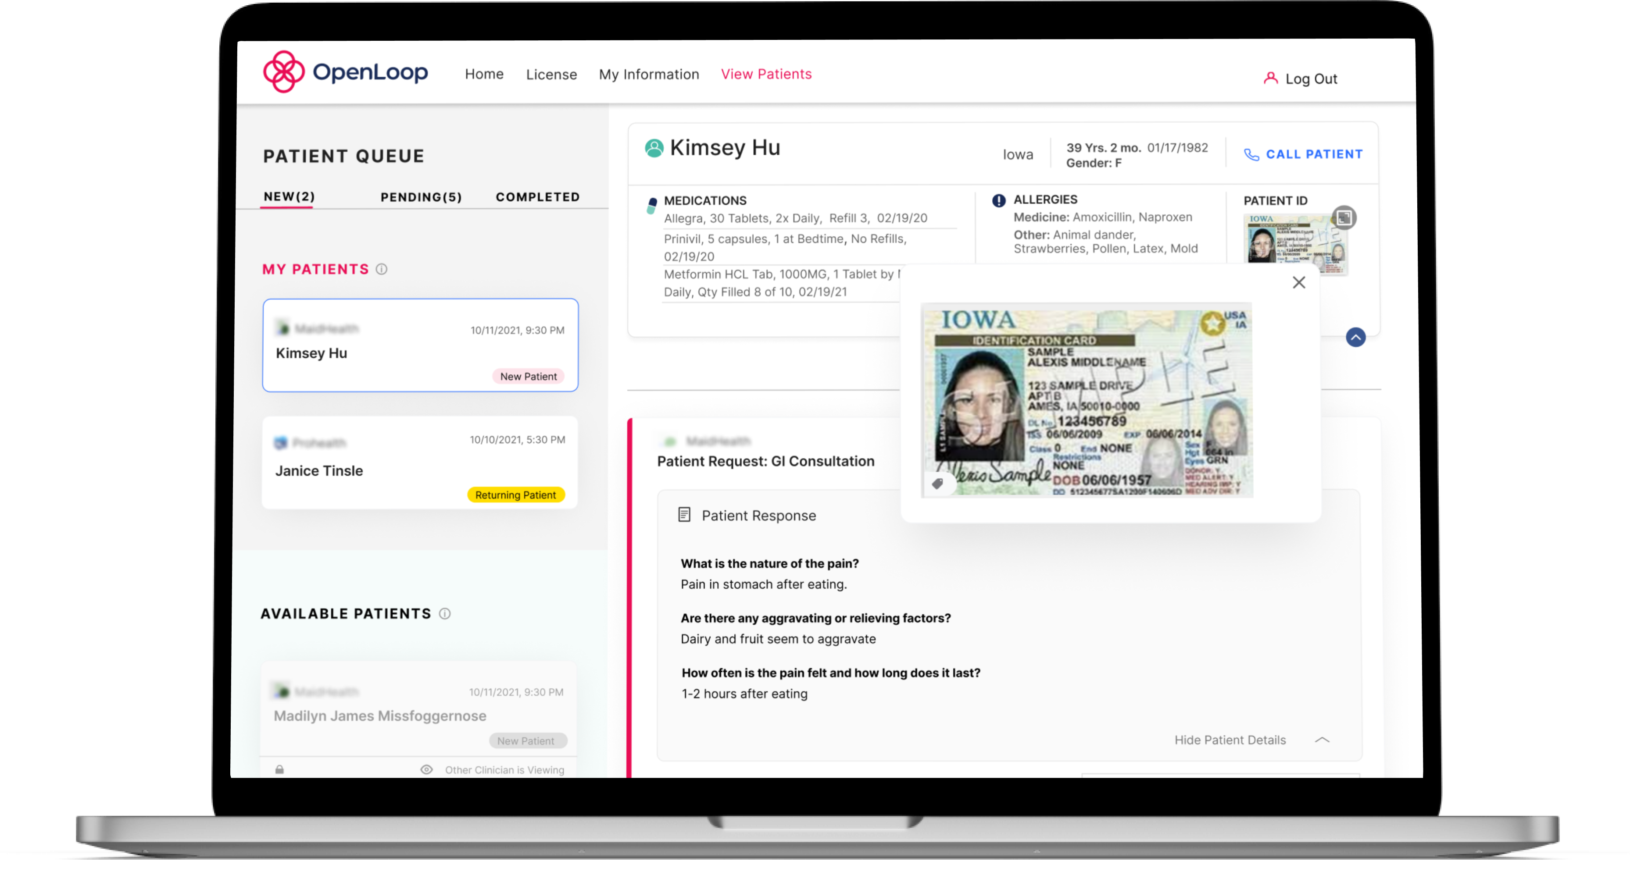Click the lock icon under Madilyn's card

pyautogui.click(x=279, y=769)
